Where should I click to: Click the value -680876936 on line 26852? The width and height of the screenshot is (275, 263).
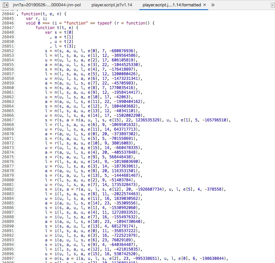point(121,51)
